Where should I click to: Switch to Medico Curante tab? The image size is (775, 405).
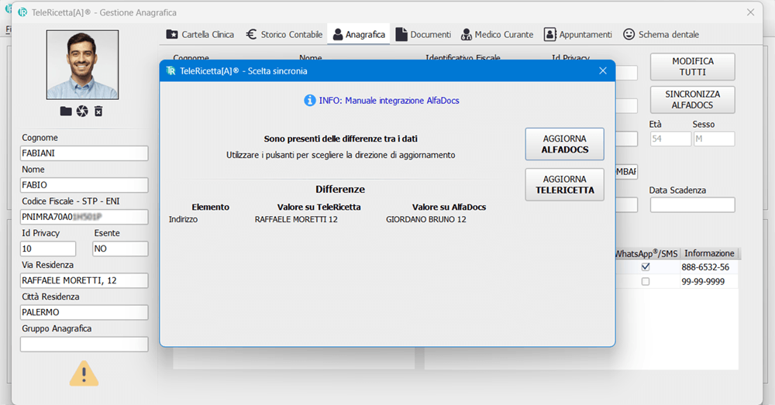pyautogui.click(x=498, y=34)
